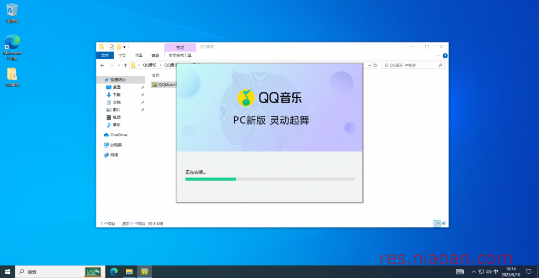Show hidden system tray icons
The width and height of the screenshot is (539, 278).
(474, 272)
